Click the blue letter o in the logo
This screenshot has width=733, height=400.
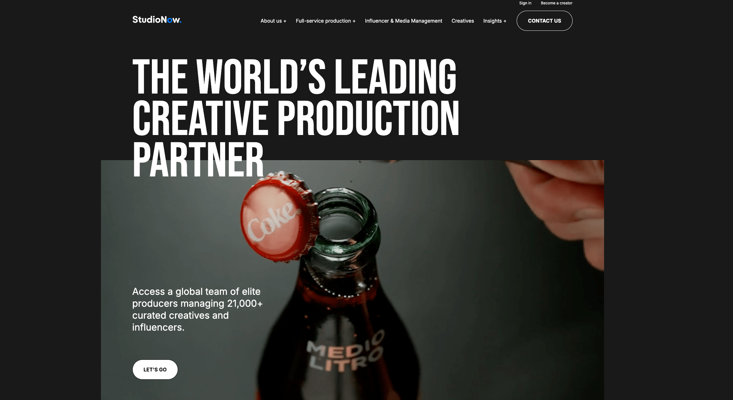(169, 20)
